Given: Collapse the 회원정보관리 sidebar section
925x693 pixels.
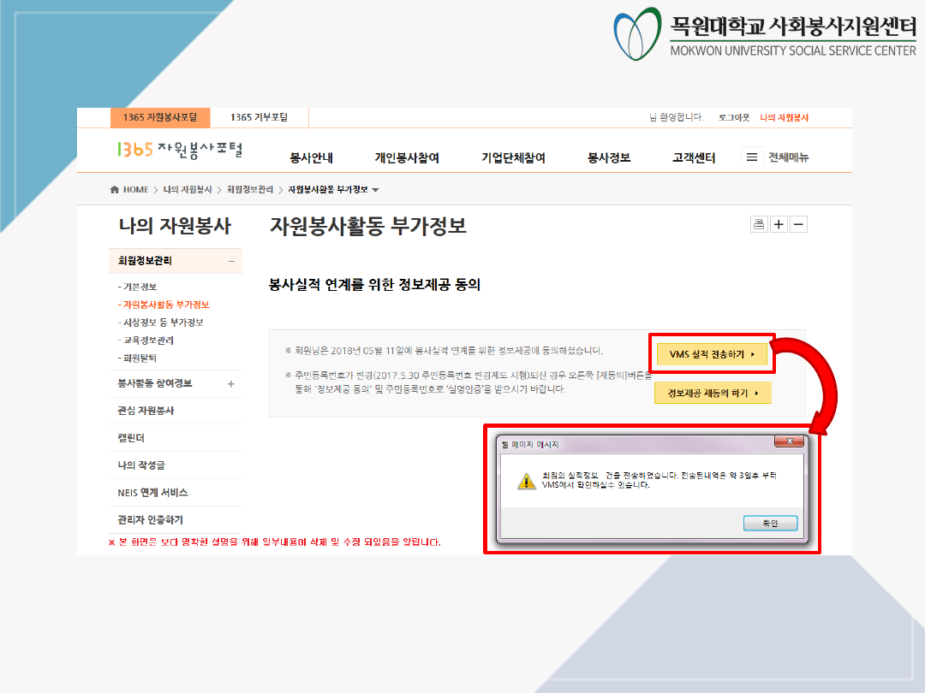Looking at the screenshot, I should [230, 261].
